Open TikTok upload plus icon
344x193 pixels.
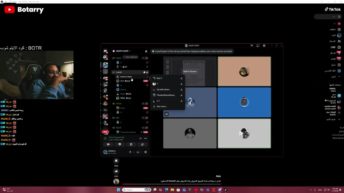pos(339,65)
